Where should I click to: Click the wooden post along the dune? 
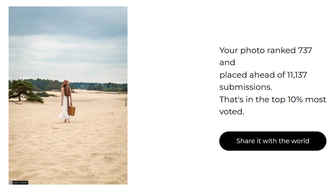[126, 103]
